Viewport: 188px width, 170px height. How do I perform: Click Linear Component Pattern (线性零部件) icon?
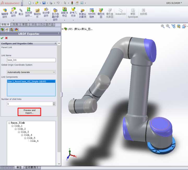(x=28, y=12)
